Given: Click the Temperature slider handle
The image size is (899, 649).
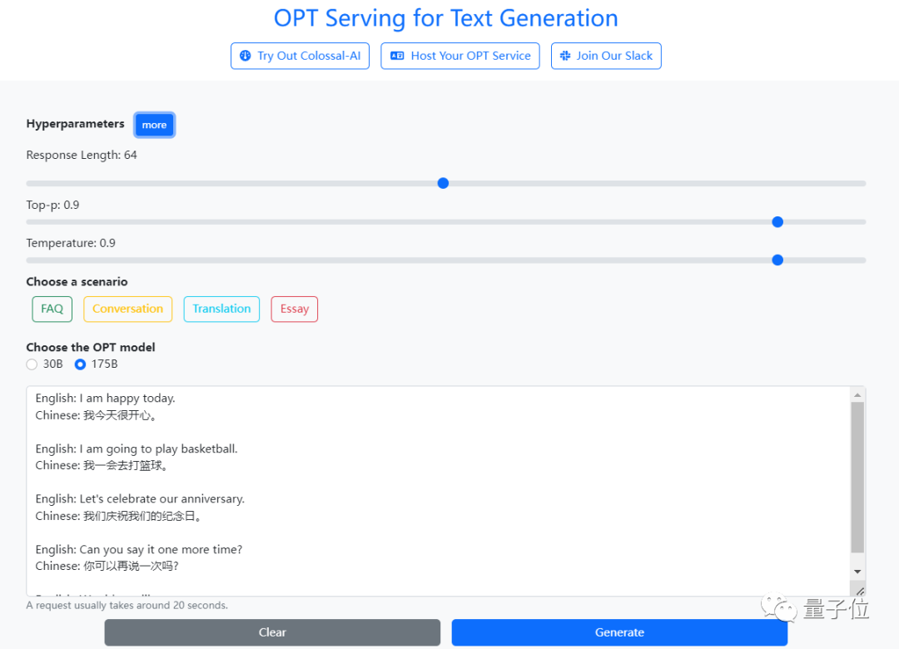Looking at the screenshot, I should [777, 260].
